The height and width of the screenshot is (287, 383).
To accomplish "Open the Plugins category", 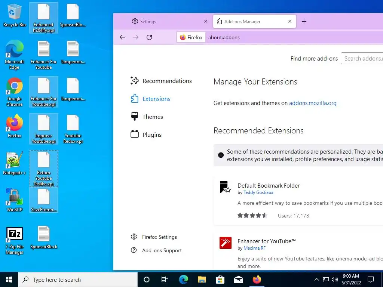I will (x=146, y=135).
